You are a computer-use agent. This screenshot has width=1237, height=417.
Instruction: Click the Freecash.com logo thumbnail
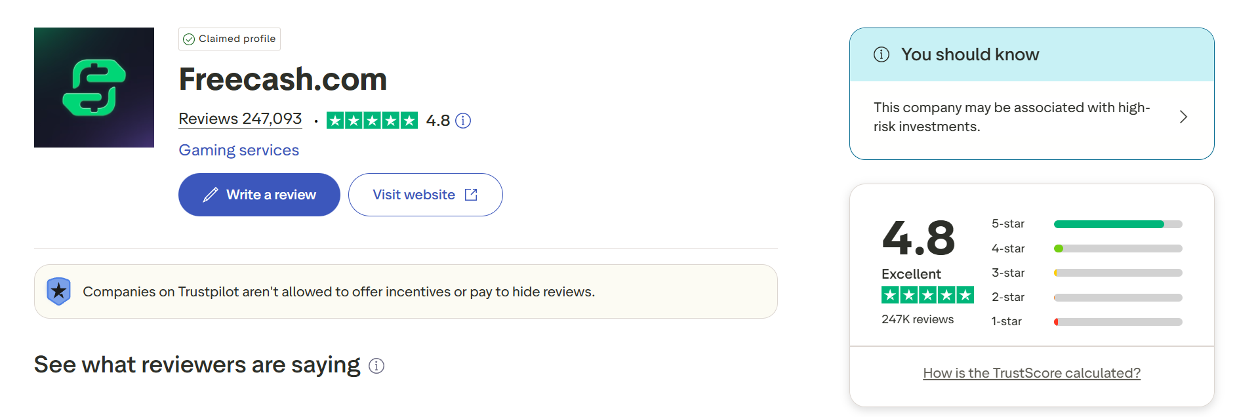[x=94, y=87]
